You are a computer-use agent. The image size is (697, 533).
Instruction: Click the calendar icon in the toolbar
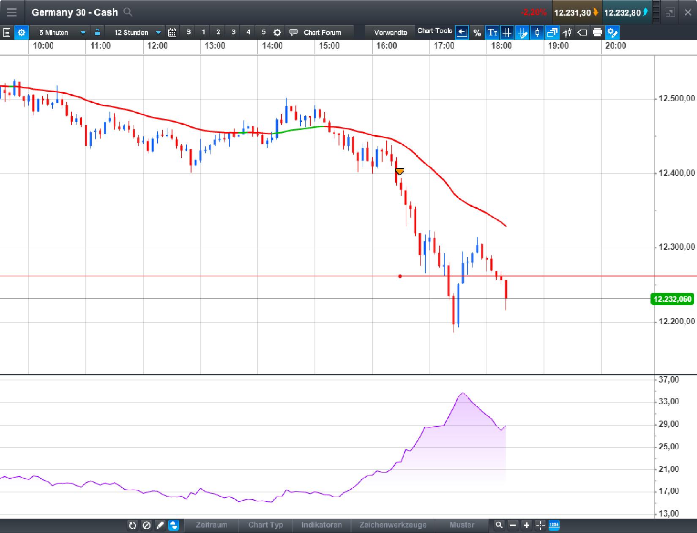[x=172, y=32]
